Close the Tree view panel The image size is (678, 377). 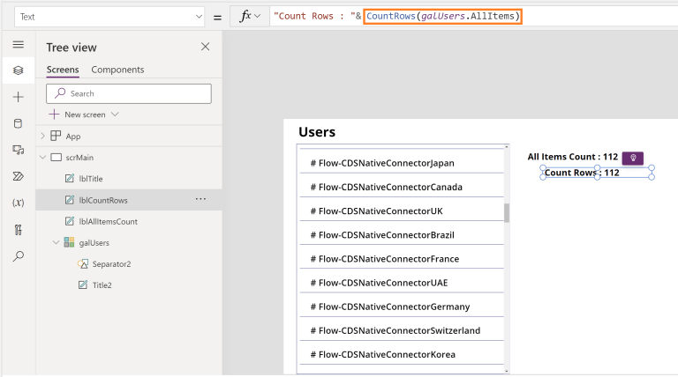pos(205,47)
